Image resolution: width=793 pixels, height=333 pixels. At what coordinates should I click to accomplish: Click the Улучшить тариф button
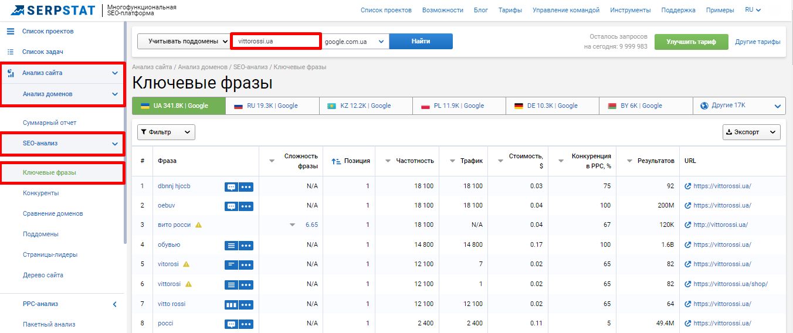coord(691,42)
